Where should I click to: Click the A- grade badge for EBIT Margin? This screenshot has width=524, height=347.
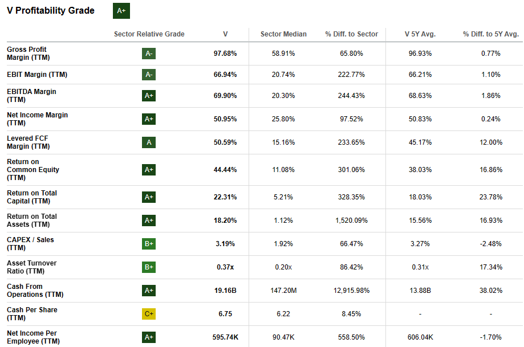[x=149, y=75]
